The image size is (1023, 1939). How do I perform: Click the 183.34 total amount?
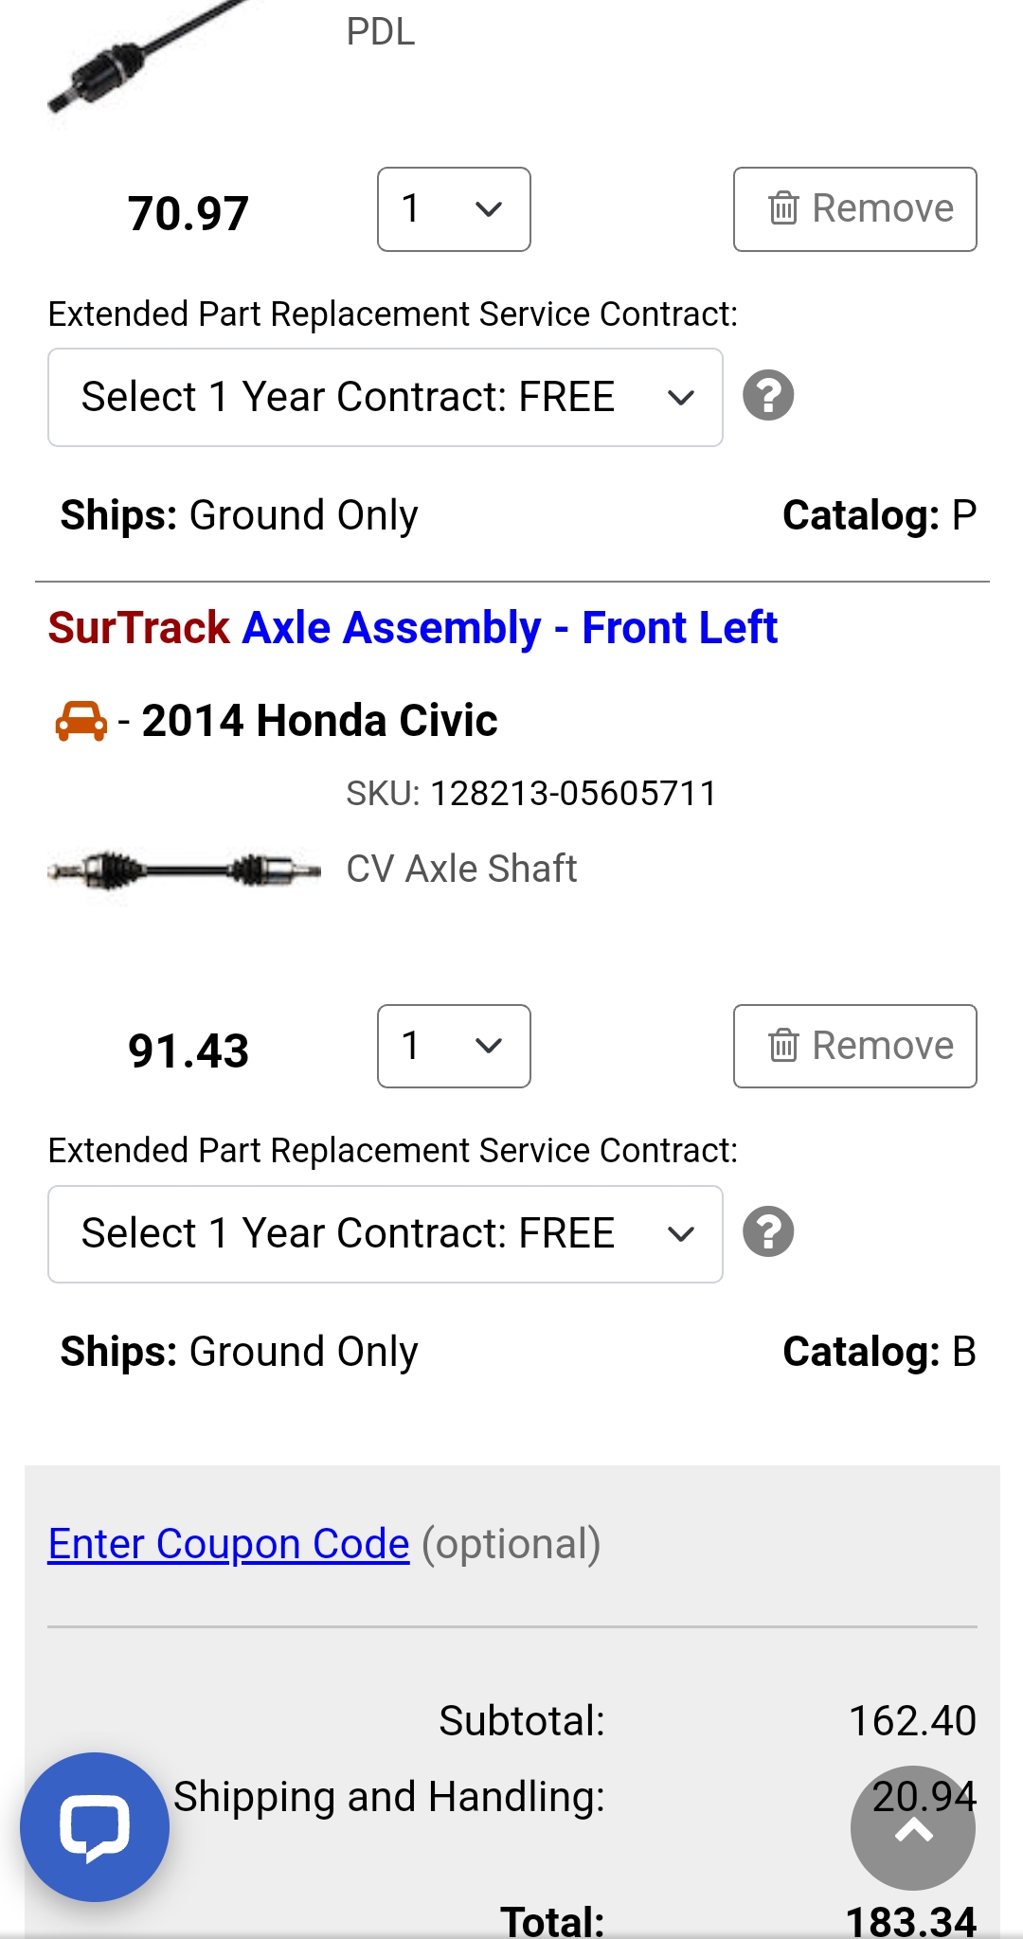click(910, 1921)
